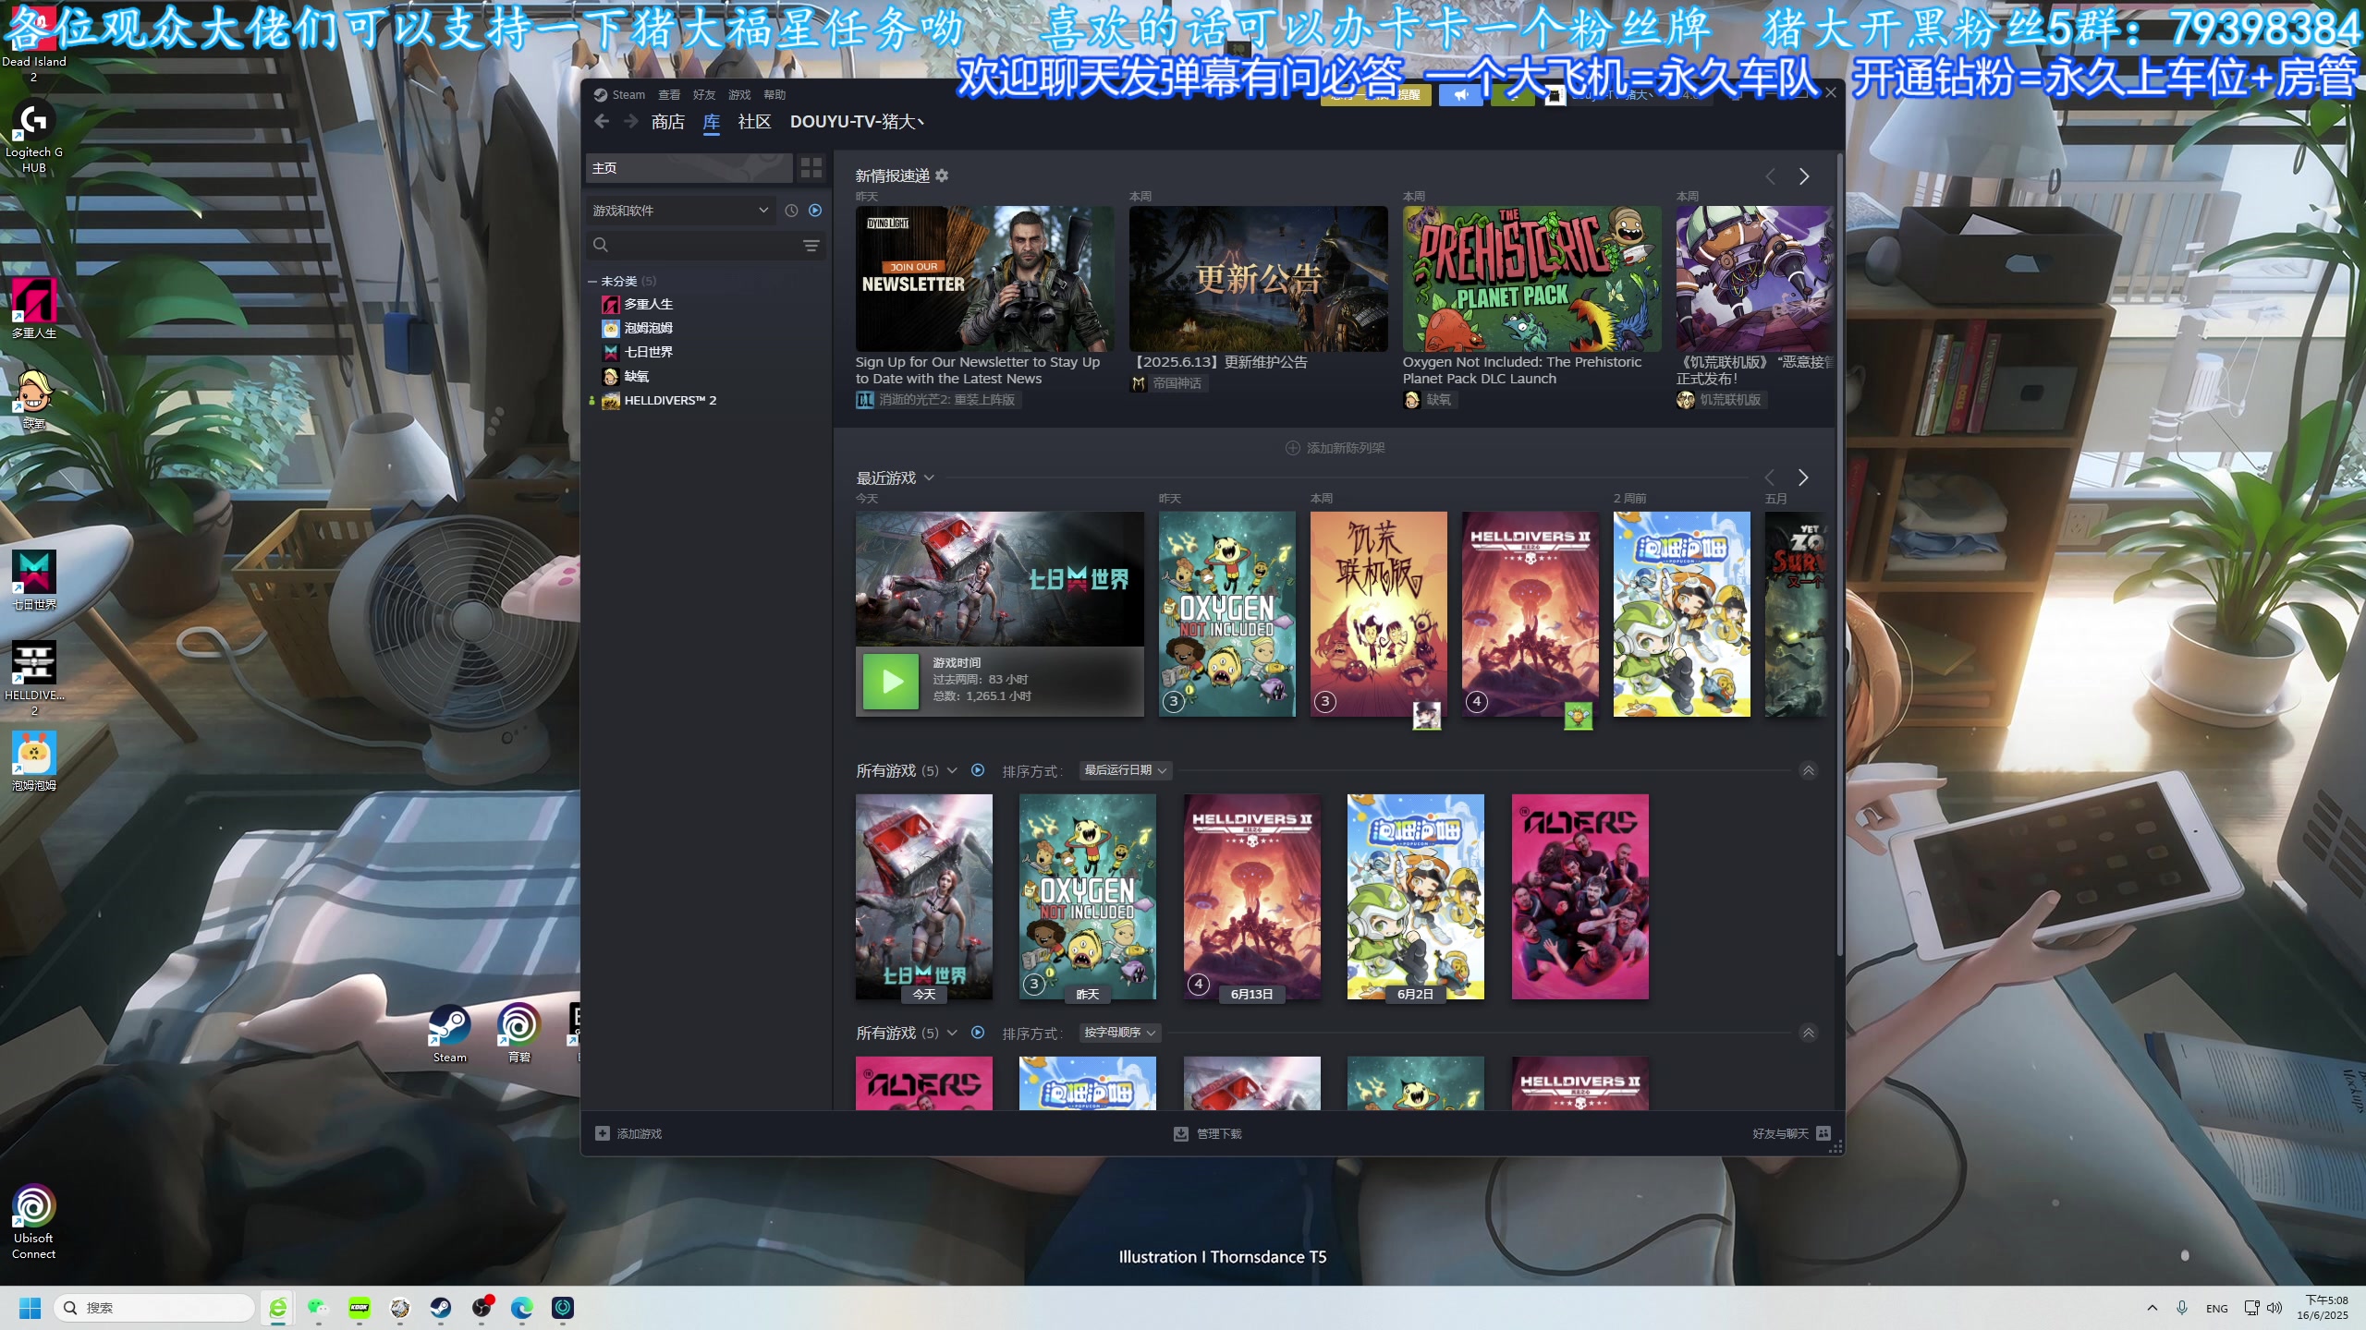Open the 帮助 help menu
This screenshot has height=1330, width=2366.
pos(774,94)
